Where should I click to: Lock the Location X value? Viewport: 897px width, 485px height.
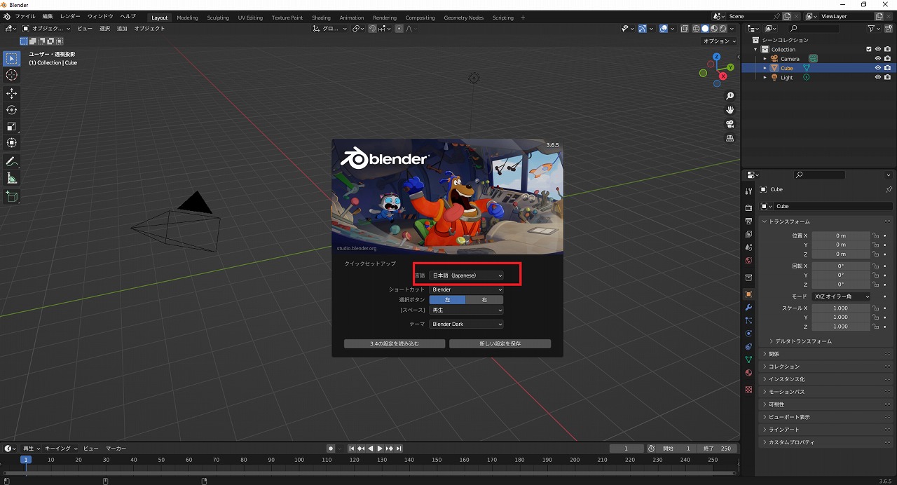pos(875,235)
